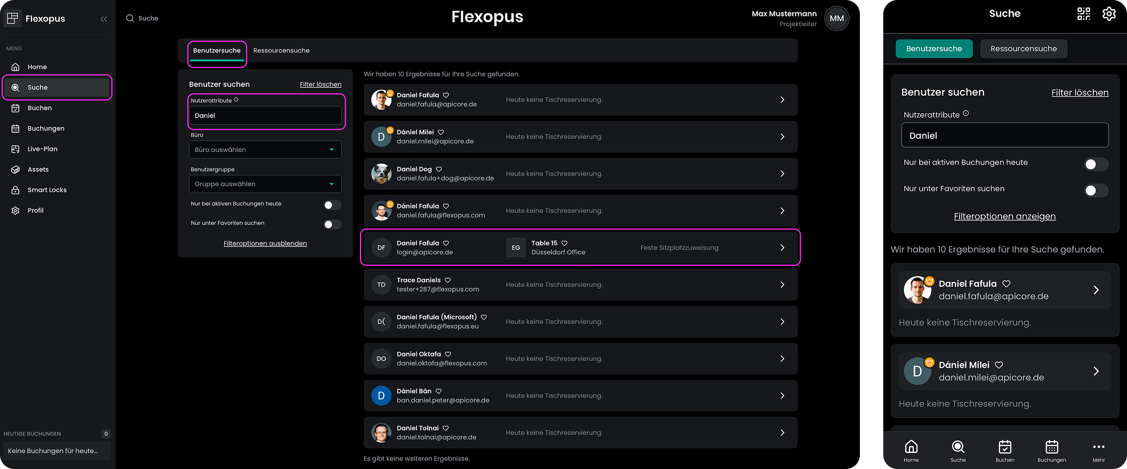Screen dimensions: 1127x469
Task: Click the Nutzerattribute field containing 'Daniel' in left filter
Action: [265, 116]
